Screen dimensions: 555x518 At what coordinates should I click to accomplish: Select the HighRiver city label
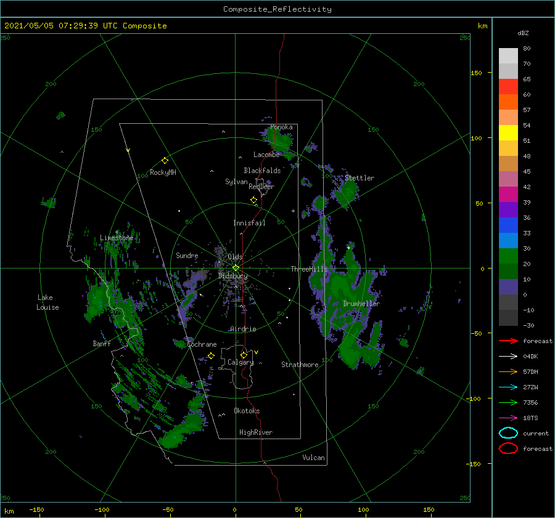click(x=256, y=432)
